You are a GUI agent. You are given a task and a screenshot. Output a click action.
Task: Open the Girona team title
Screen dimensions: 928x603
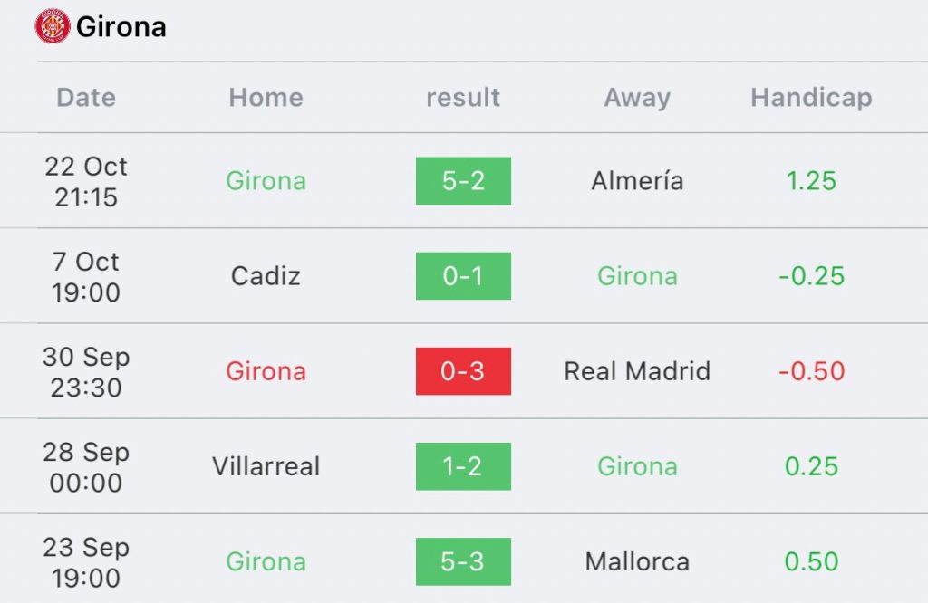(x=121, y=27)
